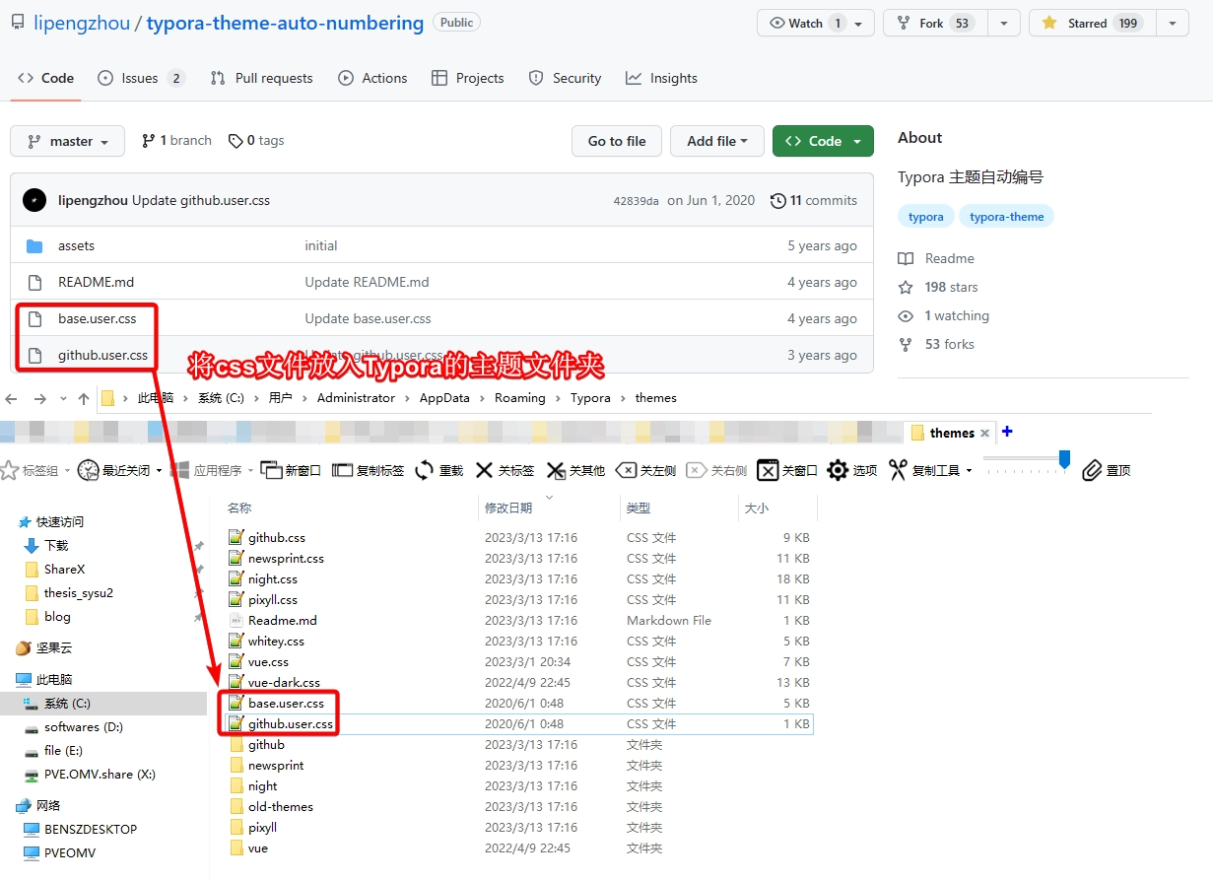The width and height of the screenshot is (1213, 881).
Task: Click the Go to file button
Action: coord(617,141)
